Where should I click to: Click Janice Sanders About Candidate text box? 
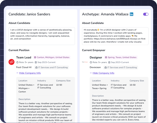42,36
